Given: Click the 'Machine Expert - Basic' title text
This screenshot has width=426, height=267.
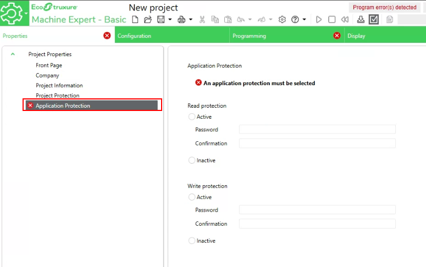Looking at the screenshot, I should click(79, 20).
